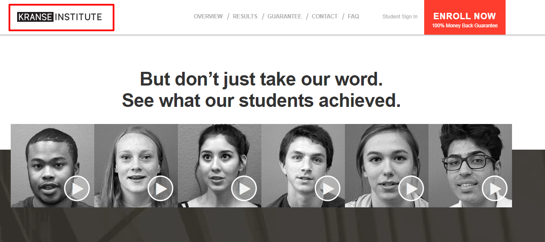Select the first student's face thumbnail
Image resolution: width=545 pixels, height=242 pixels.
[52, 165]
